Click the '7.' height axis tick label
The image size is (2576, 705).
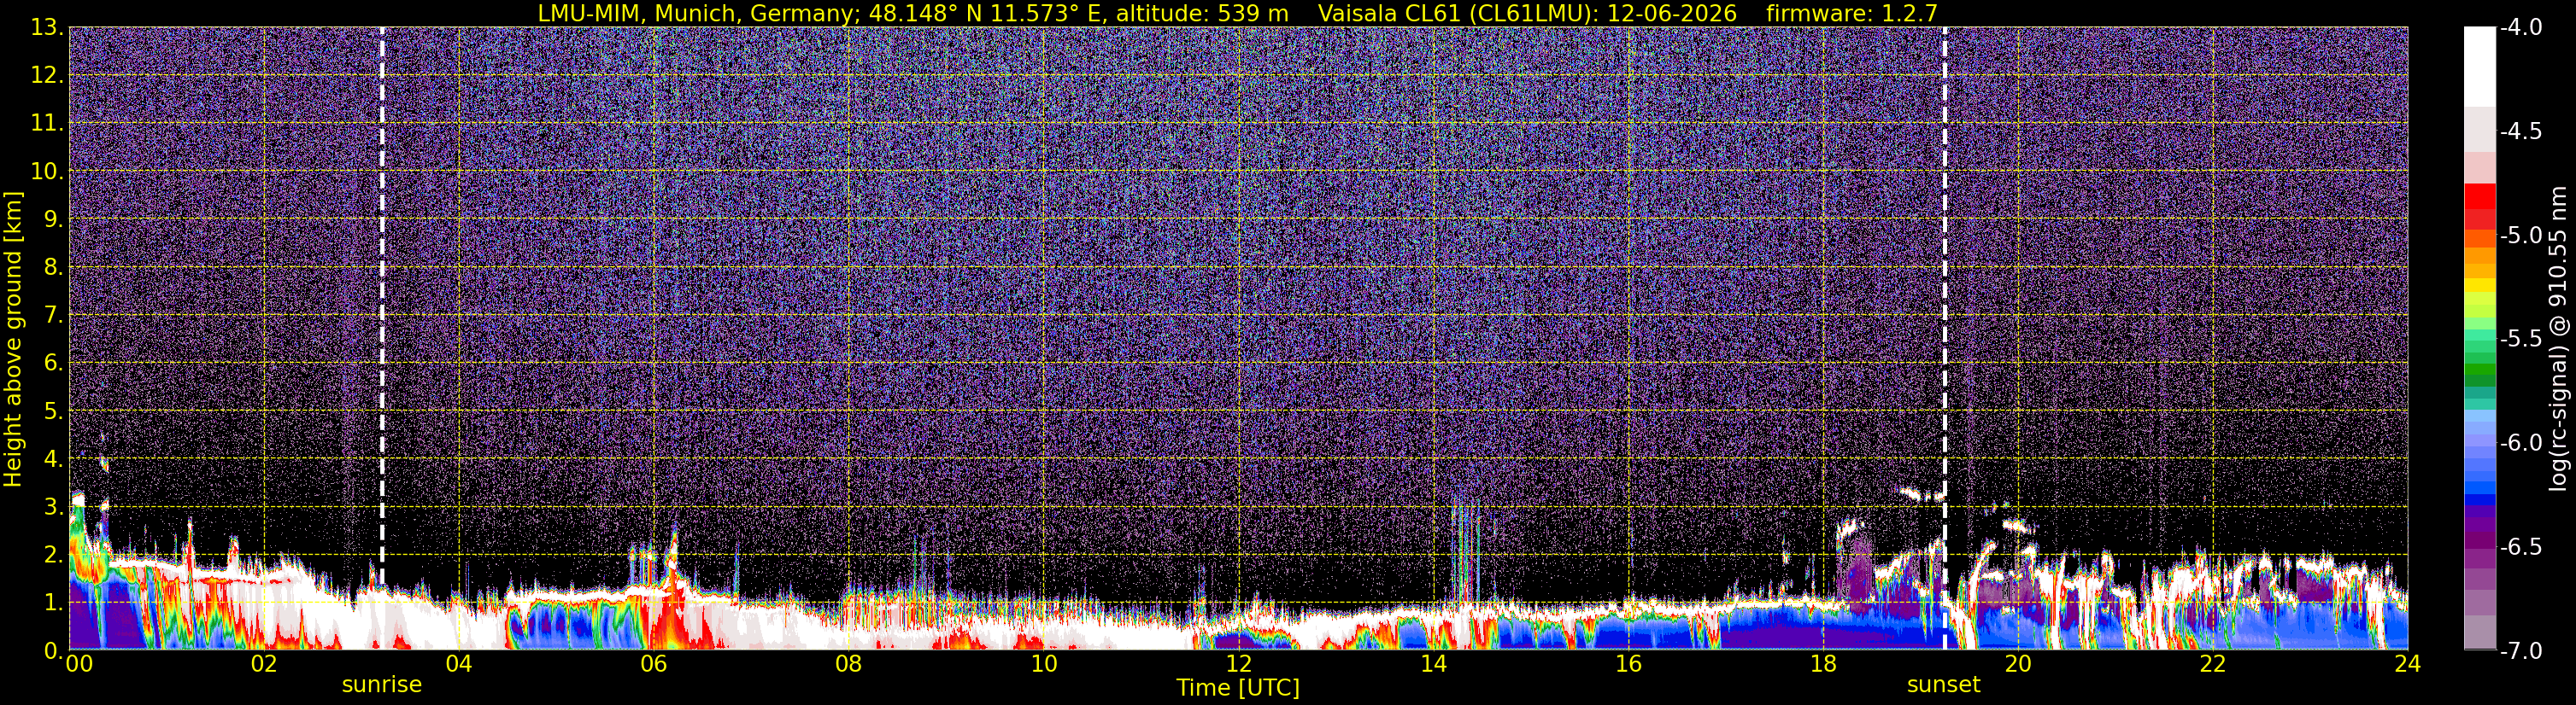click(x=52, y=315)
